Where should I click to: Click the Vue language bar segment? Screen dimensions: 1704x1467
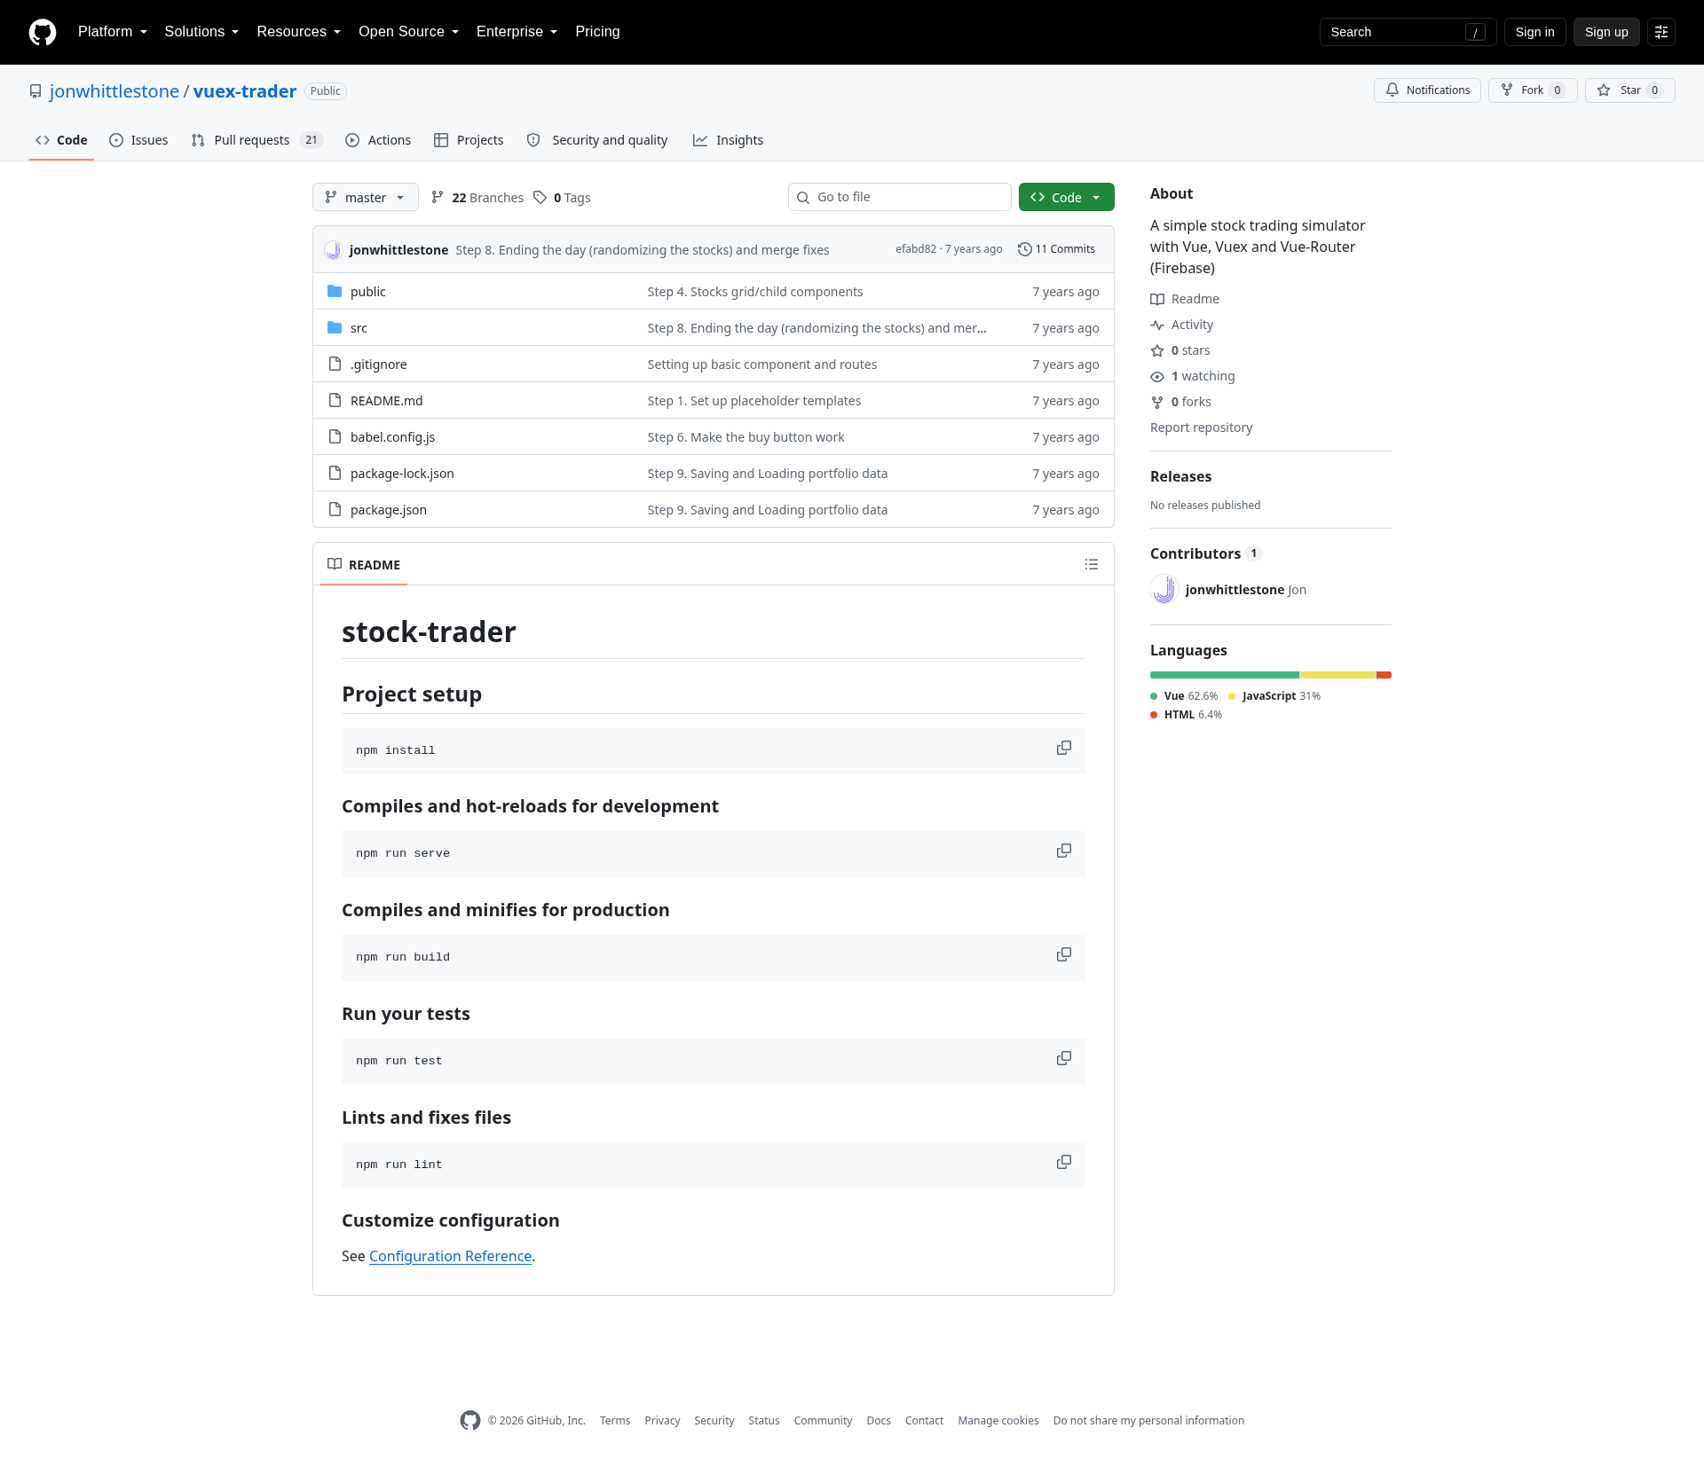pos(1224,675)
